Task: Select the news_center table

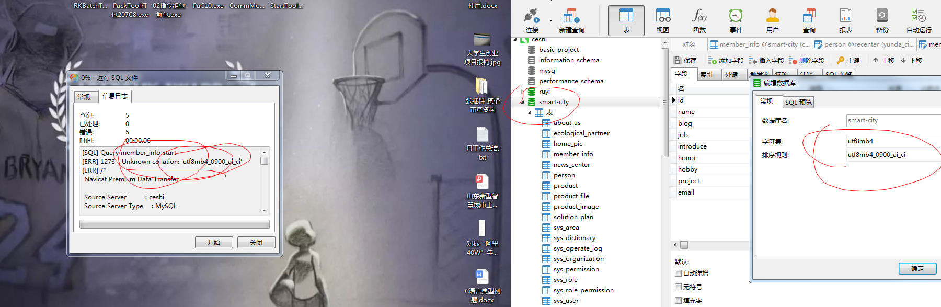Action: [572, 165]
